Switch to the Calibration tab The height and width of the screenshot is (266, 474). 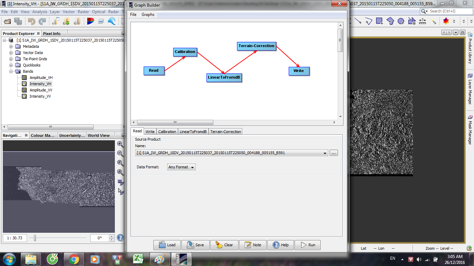pyautogui.click(x=167, y=132)
